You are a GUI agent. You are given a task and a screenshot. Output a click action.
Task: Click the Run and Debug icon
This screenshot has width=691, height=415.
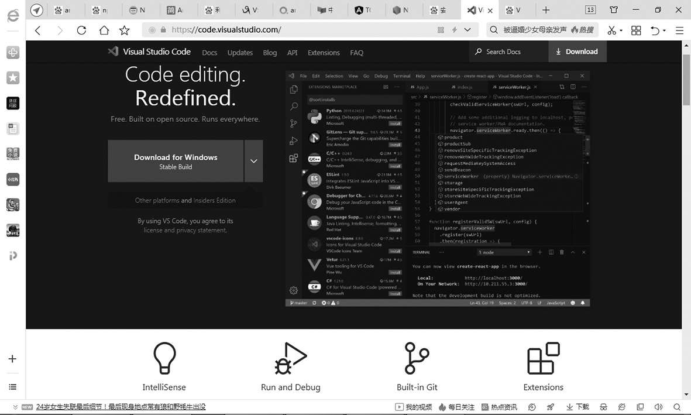[x=290, y=358]
